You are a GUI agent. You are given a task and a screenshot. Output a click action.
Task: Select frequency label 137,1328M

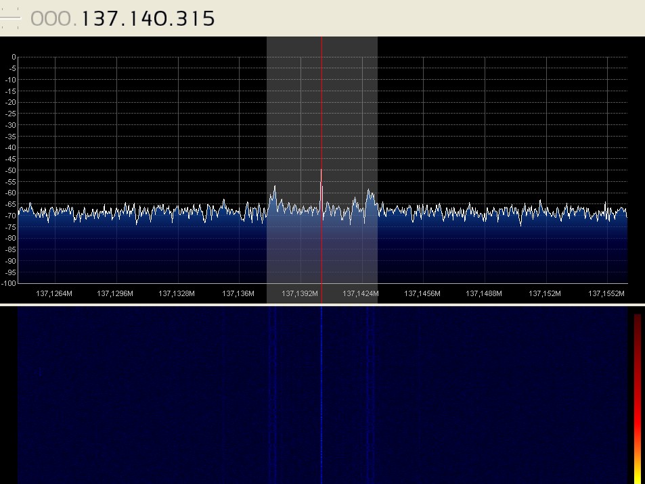click(177, 294)
